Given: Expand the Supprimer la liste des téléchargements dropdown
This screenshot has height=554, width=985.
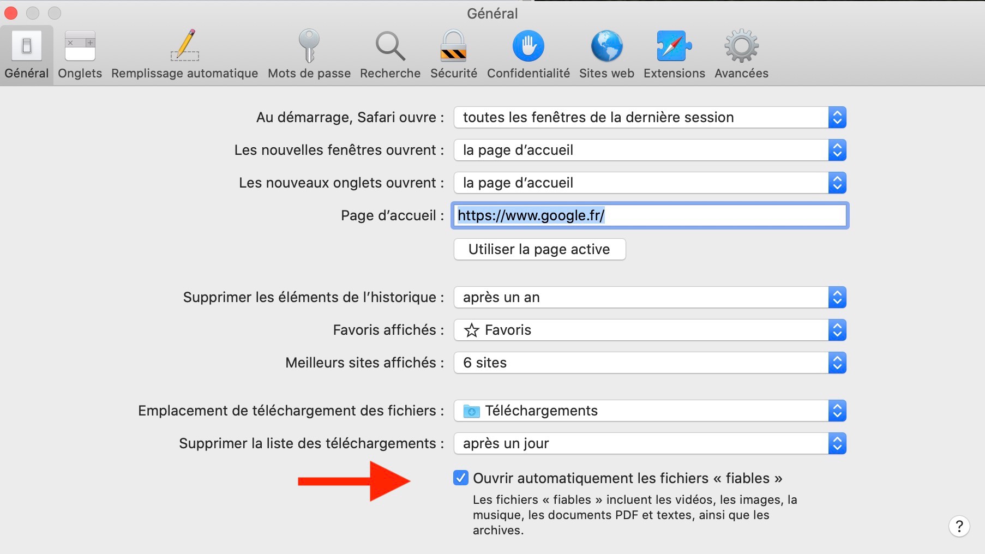Looking at the screenshot, I should pyautogui.click(x=650, y=443).
